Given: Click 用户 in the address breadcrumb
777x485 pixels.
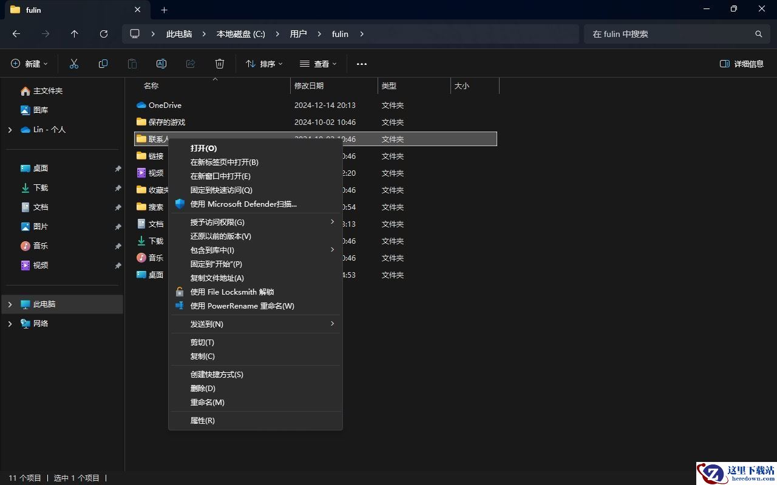Looking at the screenshot, I should pos(298,34).
